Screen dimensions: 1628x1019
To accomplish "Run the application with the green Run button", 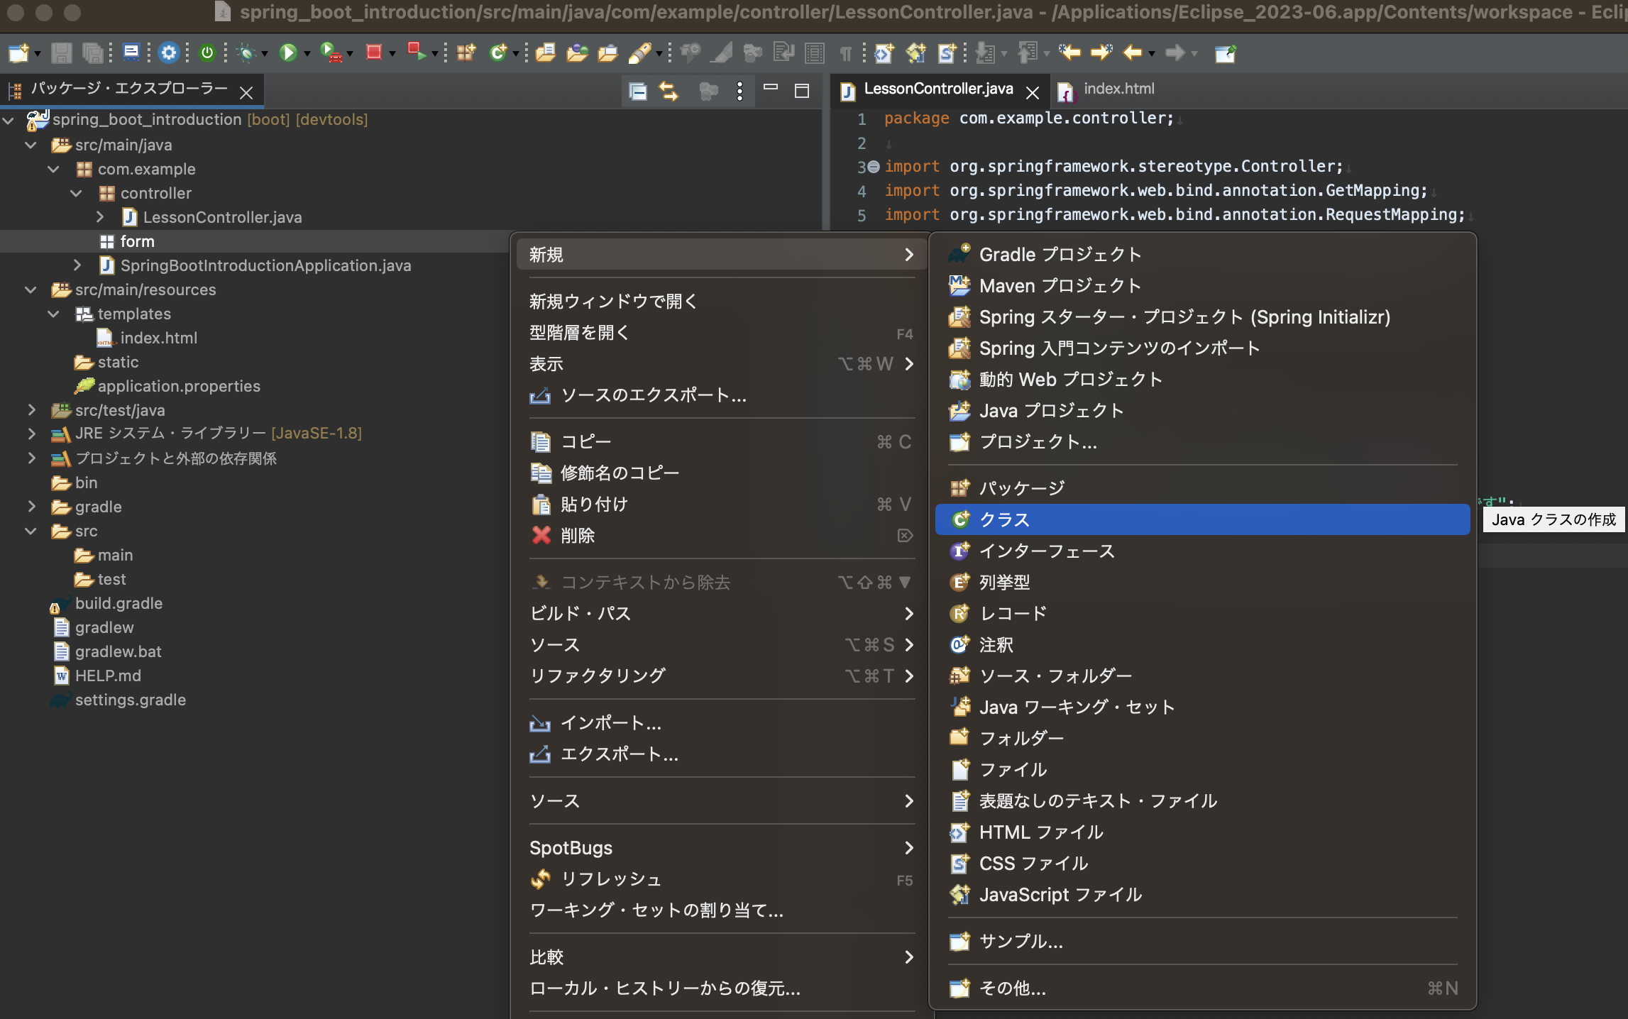I will 288,53.
